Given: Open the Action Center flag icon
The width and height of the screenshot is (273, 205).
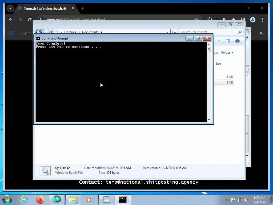Looking at the screenshot, I should pos(233,200).
